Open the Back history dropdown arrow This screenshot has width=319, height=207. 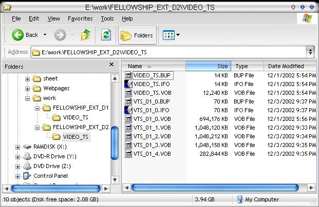pyautogui.click(x=45, y=35)
